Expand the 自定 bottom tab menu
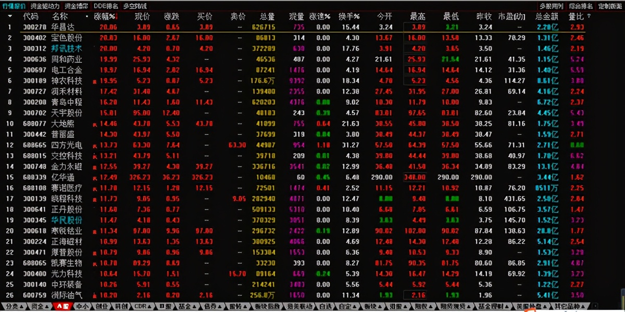Viewport: 625px width, 312px height. point(355,307)
